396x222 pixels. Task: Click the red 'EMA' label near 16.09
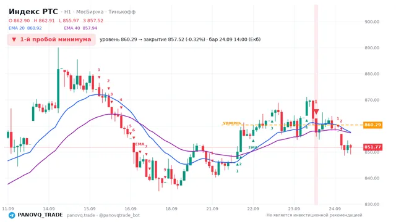pyautogui.click(x=140, y=144)
